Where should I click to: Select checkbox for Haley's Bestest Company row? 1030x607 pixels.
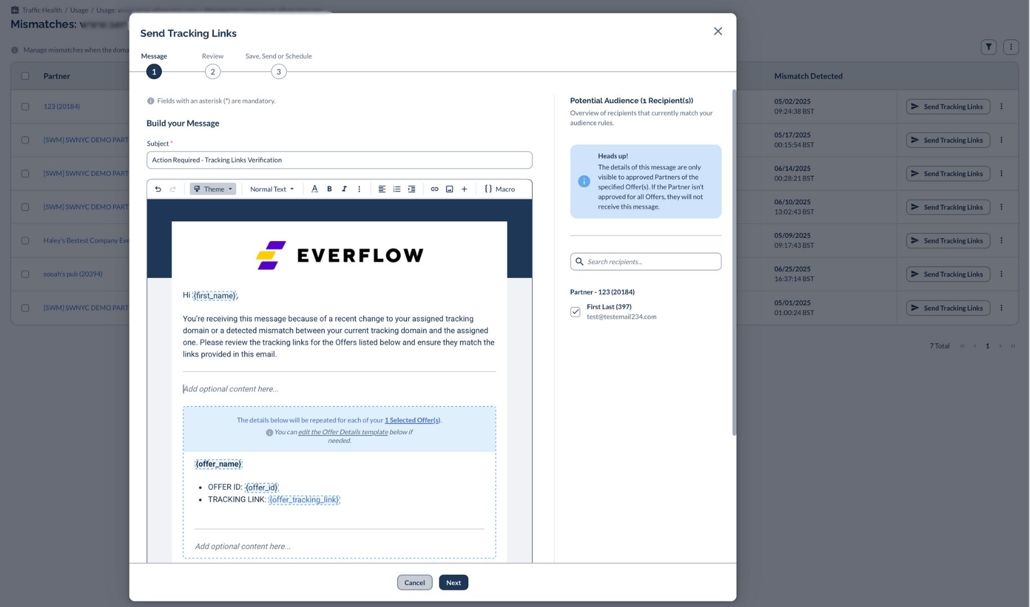pos(25,241)
